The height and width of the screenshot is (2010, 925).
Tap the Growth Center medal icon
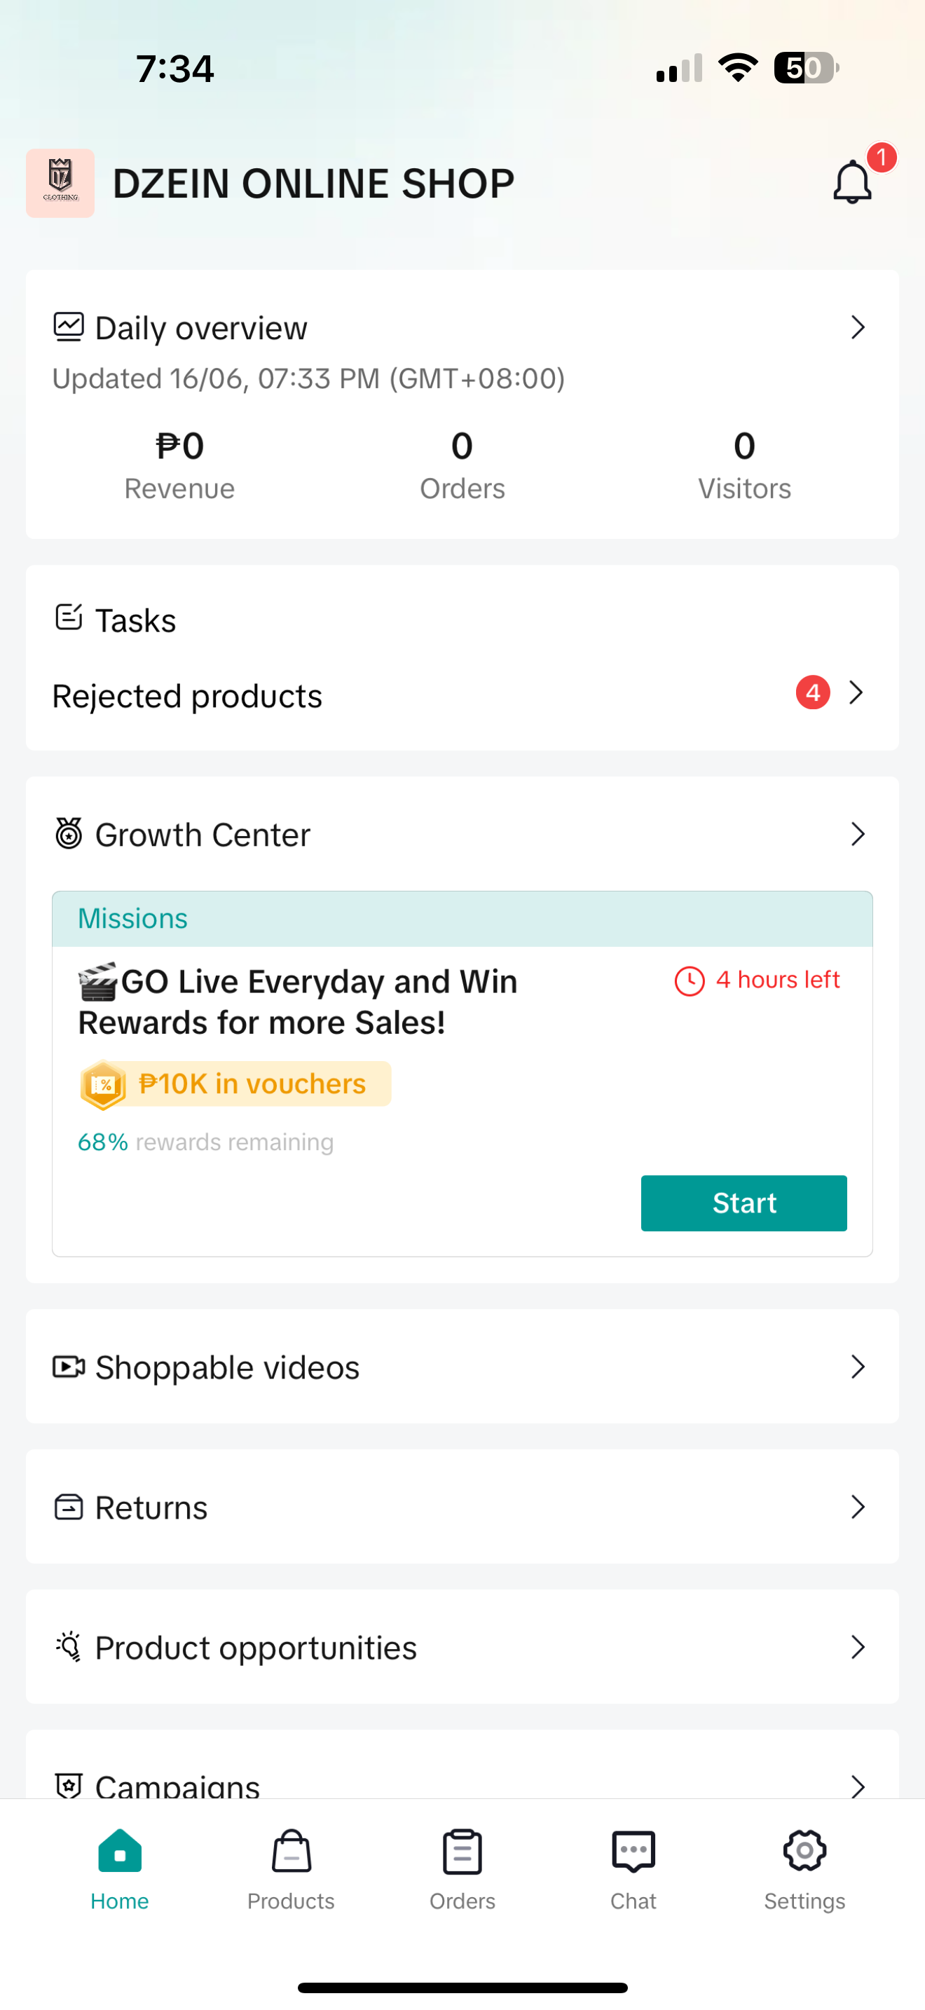pos(69,833)
